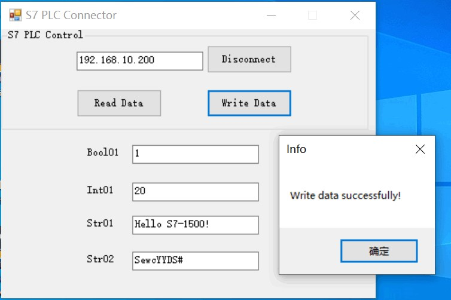Click the Write Data button
451x300 pixels.
tap(249, 103)
